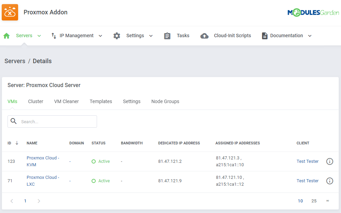341x213 pixels.
Task: Open Proxmox Cloud - KVM link
Action: click(x=43, y=161)
